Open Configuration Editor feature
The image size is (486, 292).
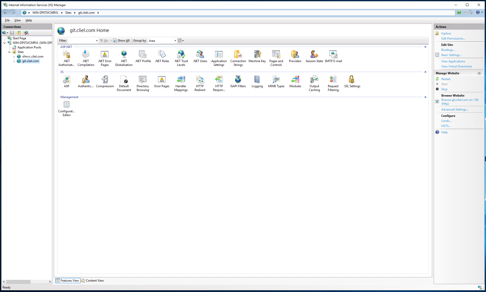click(x=67, y=108)
